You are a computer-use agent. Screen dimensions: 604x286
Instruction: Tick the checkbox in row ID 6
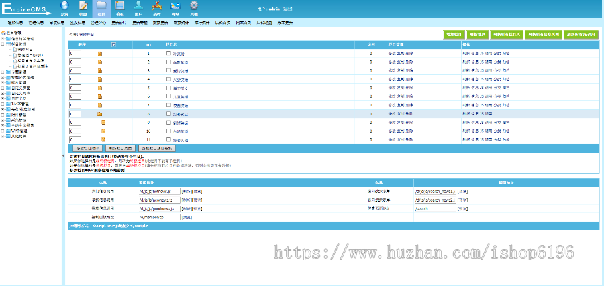168,96
